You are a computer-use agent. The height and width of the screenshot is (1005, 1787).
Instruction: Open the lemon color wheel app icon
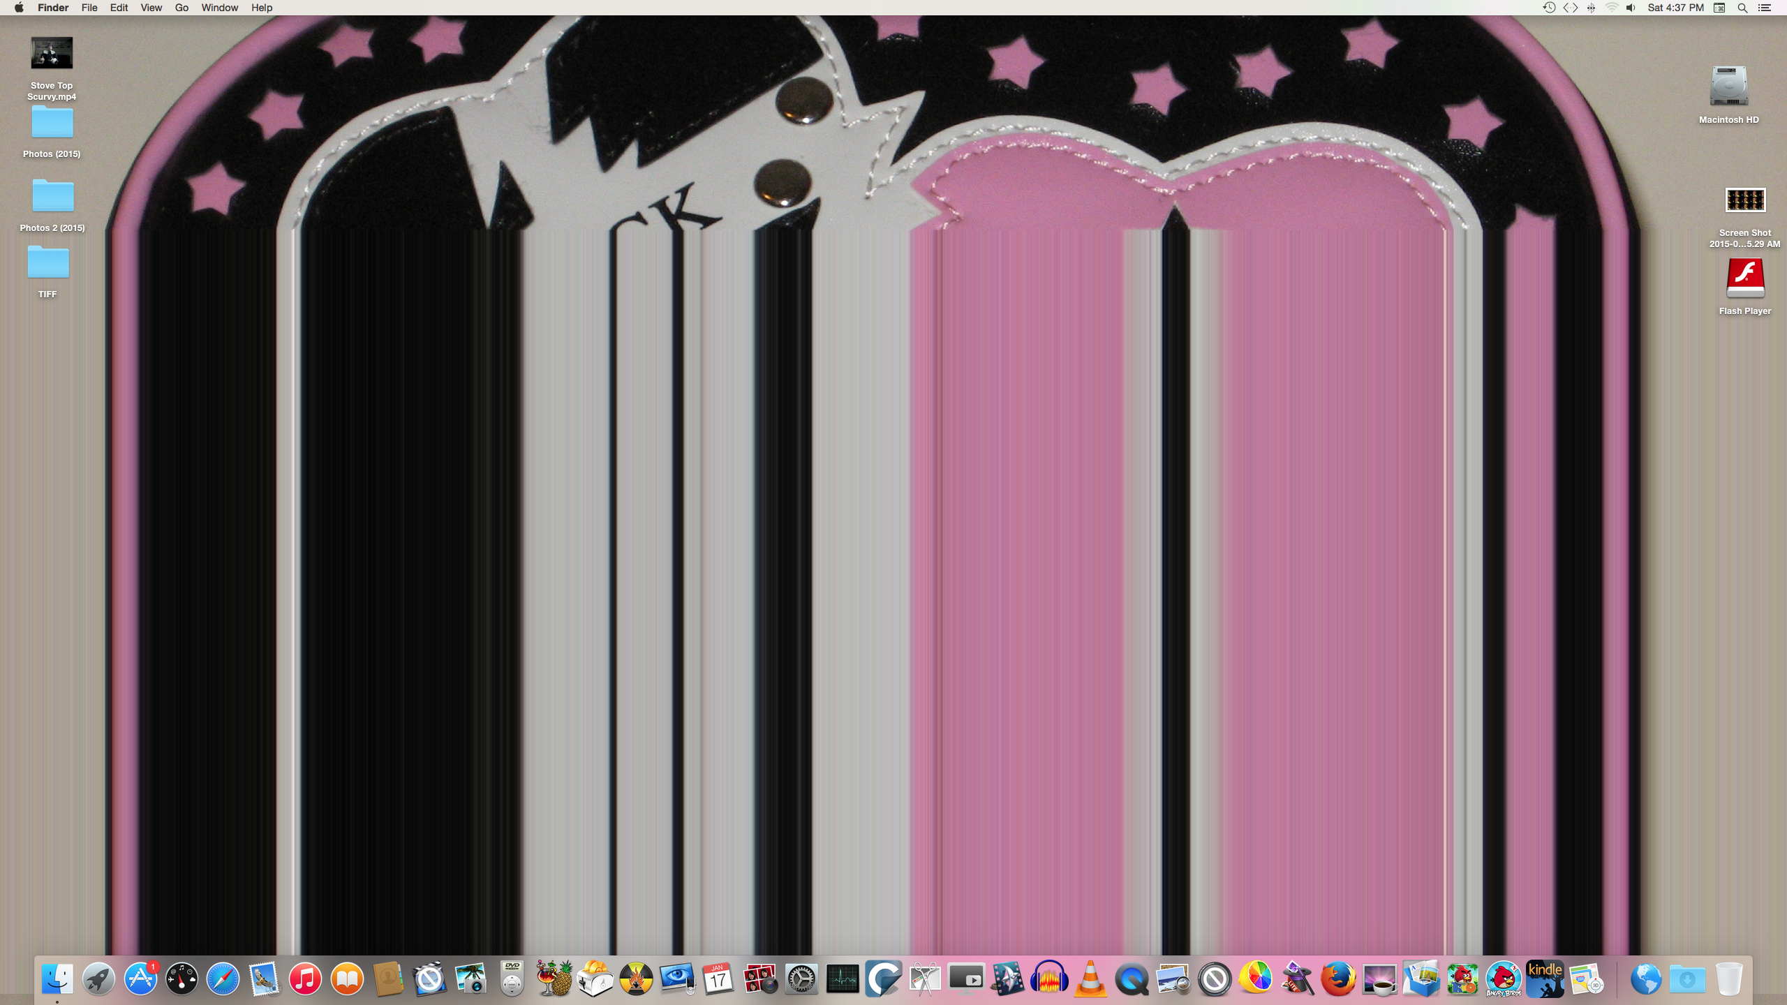point(1256,978)
